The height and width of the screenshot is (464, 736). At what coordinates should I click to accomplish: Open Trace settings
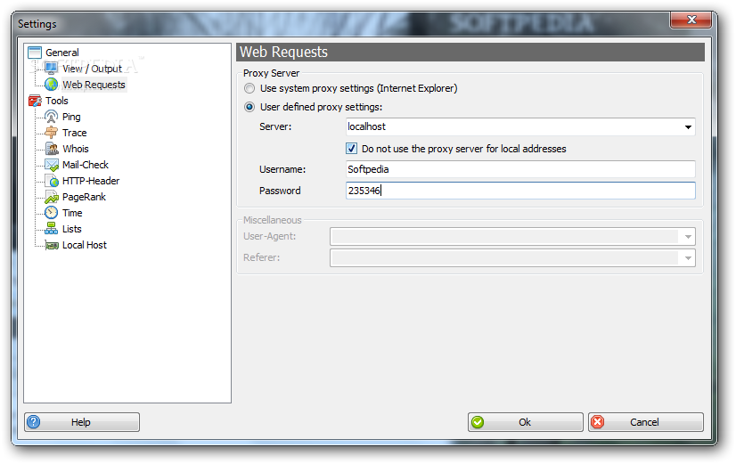point(75,133)
